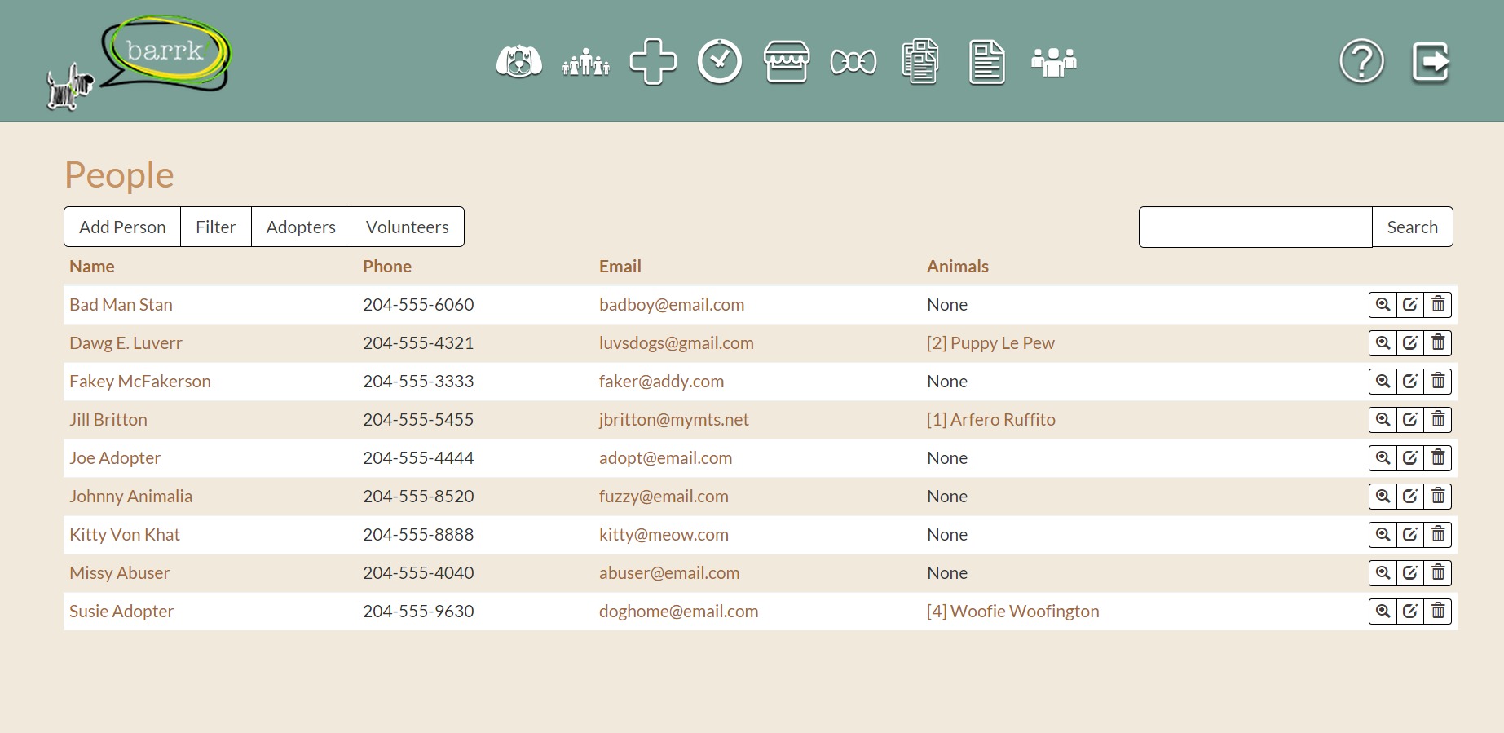1504x733 pixels.
Task: Open animal link [4] Woofie Woofington
Action: pyautogui.click(x=1013, y=612)
